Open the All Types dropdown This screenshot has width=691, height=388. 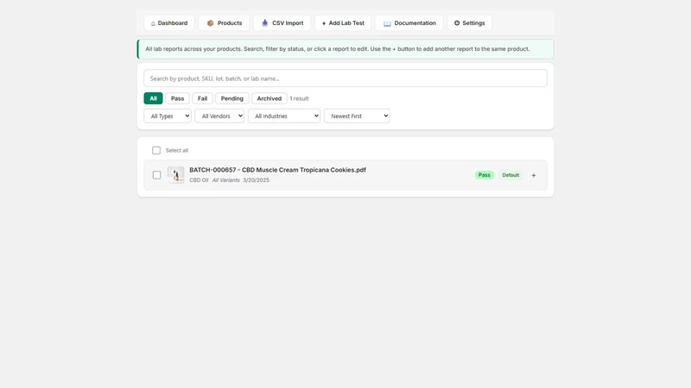tap(168, 116)
